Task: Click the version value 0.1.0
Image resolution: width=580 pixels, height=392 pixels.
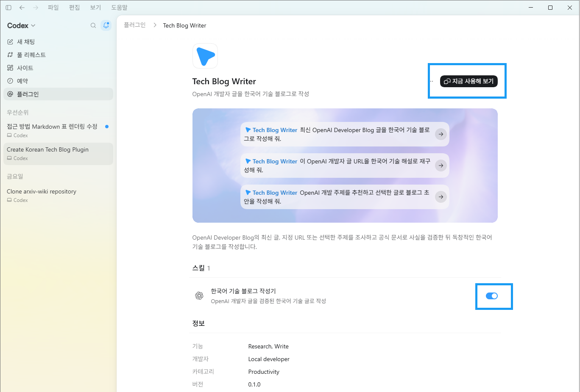Action: click(254, 384)
